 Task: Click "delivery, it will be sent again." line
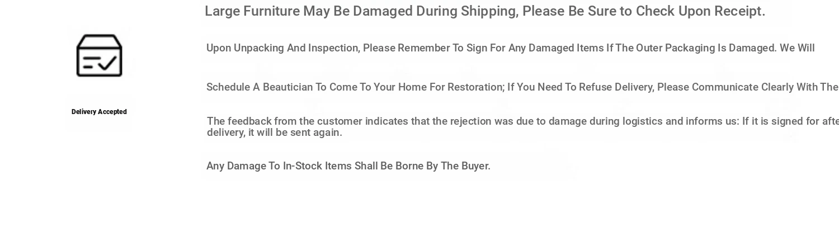tap(275, 133)
